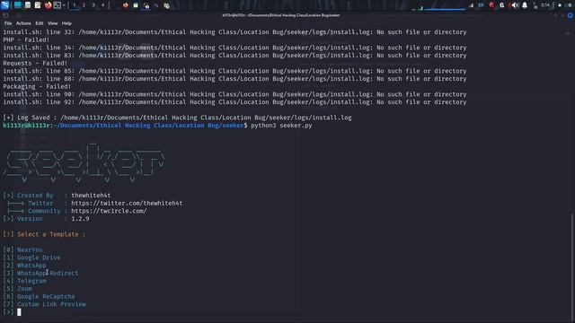Open the notifications bell icon
This screenshot has width=575, height=323.
click(x=525, y=5)
